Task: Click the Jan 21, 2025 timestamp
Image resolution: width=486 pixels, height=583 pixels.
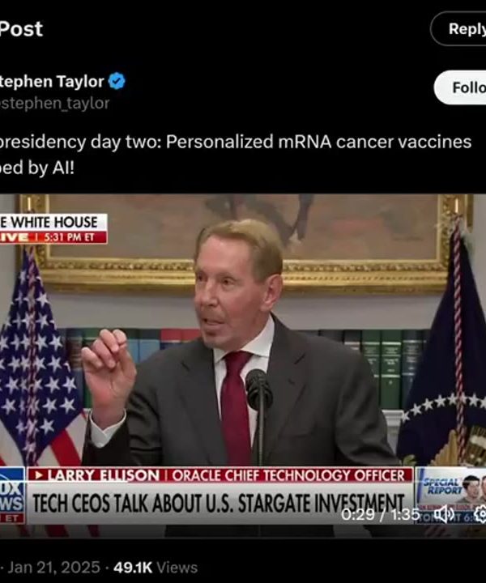Action: [x=54, y=568]
